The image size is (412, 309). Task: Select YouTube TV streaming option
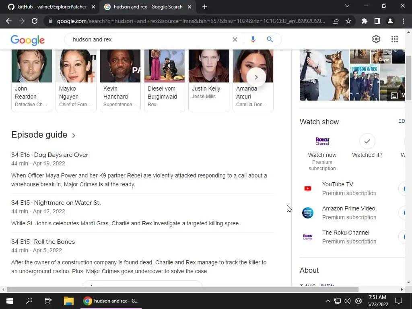pyautogui.click(x=350, y=188)
